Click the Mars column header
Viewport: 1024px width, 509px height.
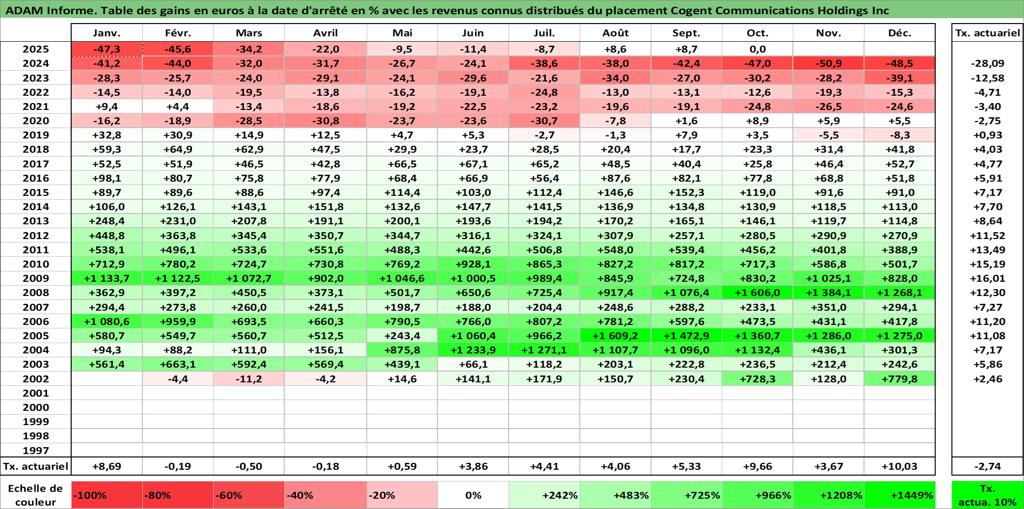(249, 33)
